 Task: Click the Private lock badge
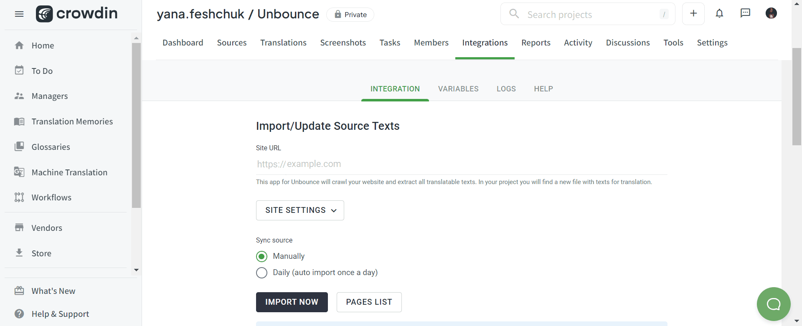point(350,15)
